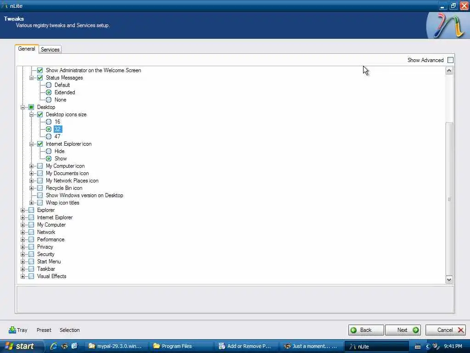
Task: Expand the My Computer icon node
Action: 32,166
